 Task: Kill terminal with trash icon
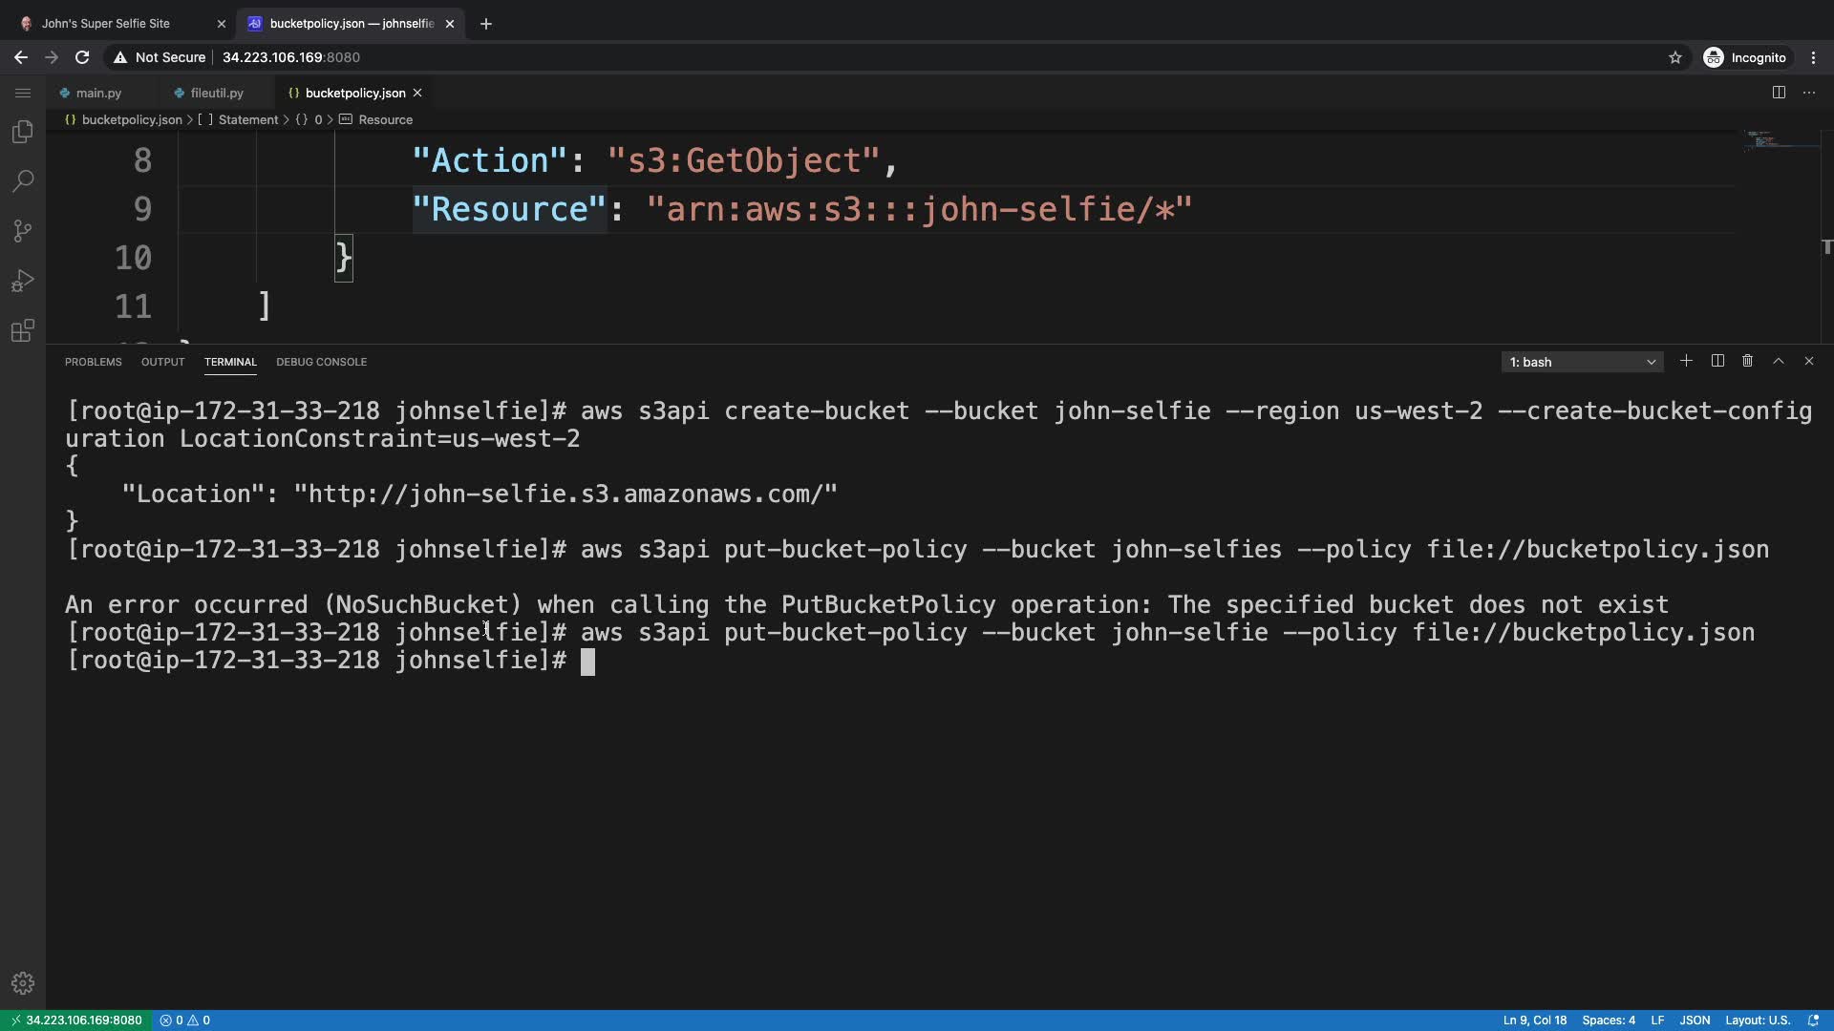[x=1747, y=362]
